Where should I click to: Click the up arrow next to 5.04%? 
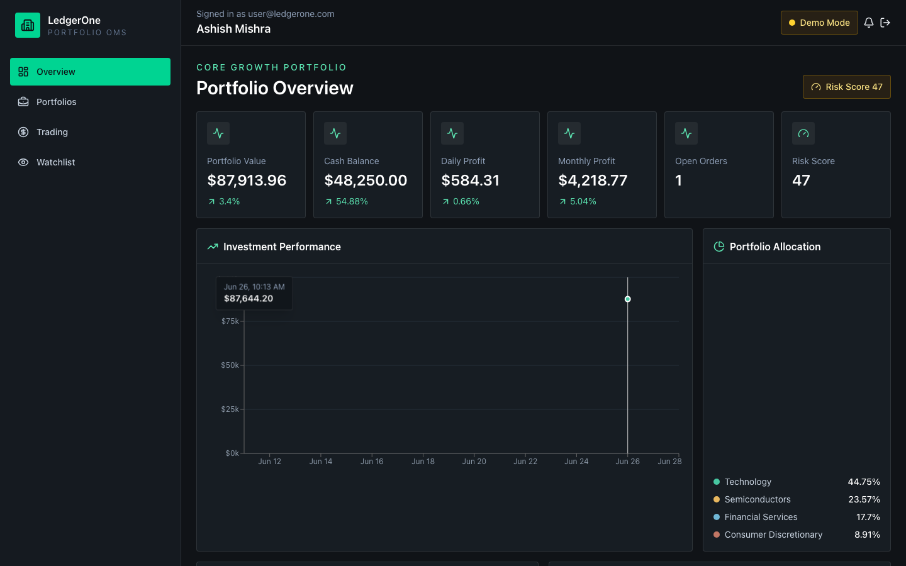(x=563, y=202)
